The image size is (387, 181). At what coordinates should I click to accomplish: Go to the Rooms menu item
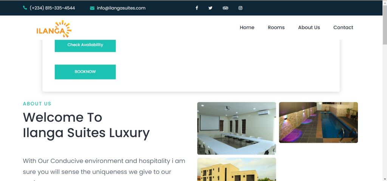point(276,28)
